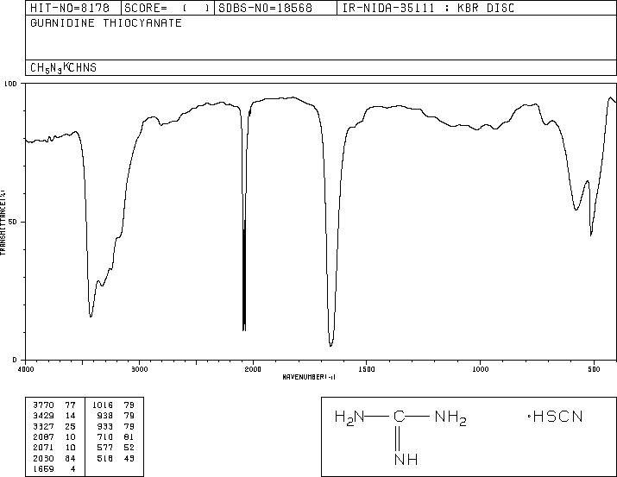
Task: Click the NH2 group in structure diagram
Action: coord(450,417)
